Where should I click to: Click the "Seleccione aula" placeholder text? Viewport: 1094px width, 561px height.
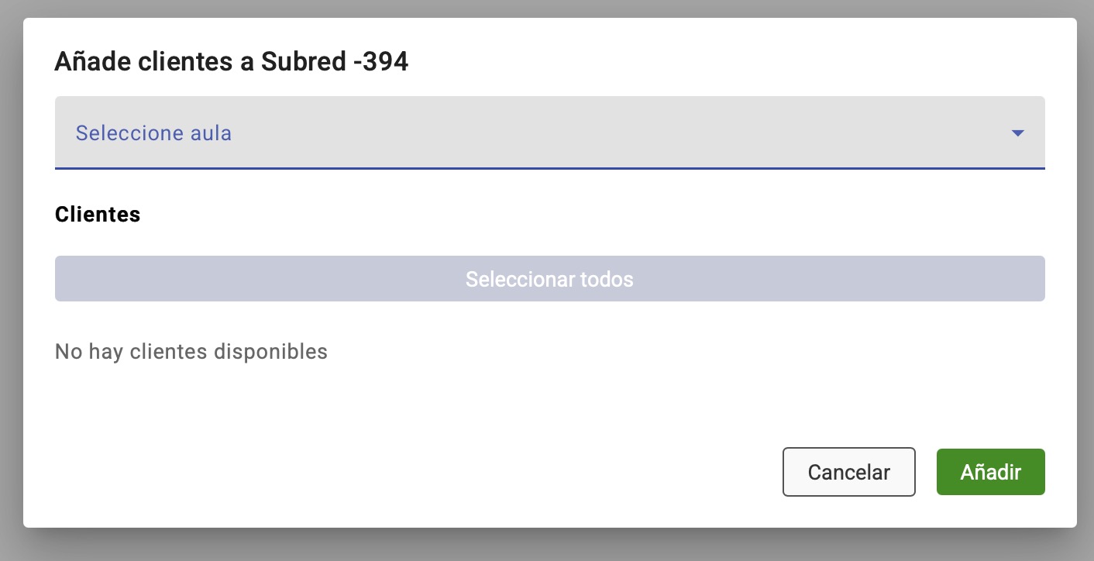point(153,133)
